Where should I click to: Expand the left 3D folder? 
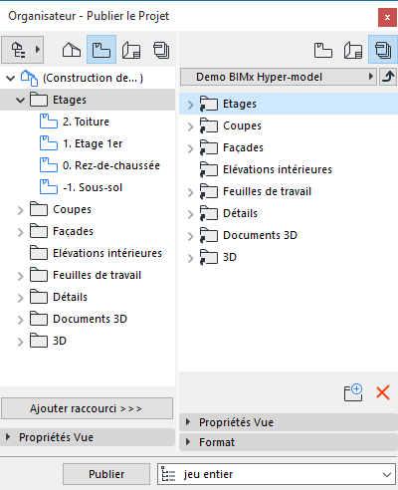click(x=21, y=342)
